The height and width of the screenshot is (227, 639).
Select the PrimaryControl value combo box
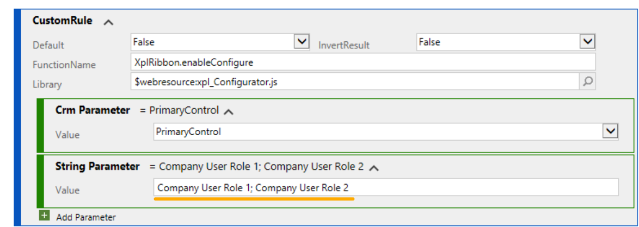(386, 132)
